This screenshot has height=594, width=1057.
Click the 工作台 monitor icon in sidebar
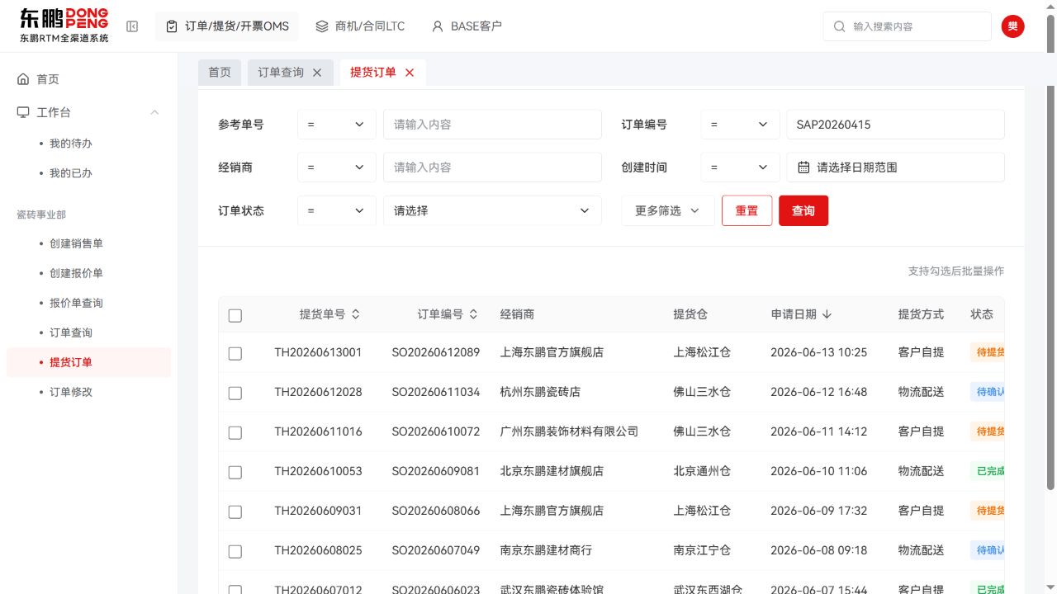(23, 112)
